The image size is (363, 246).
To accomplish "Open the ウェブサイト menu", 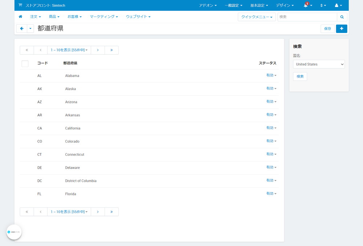I will 138,17.
